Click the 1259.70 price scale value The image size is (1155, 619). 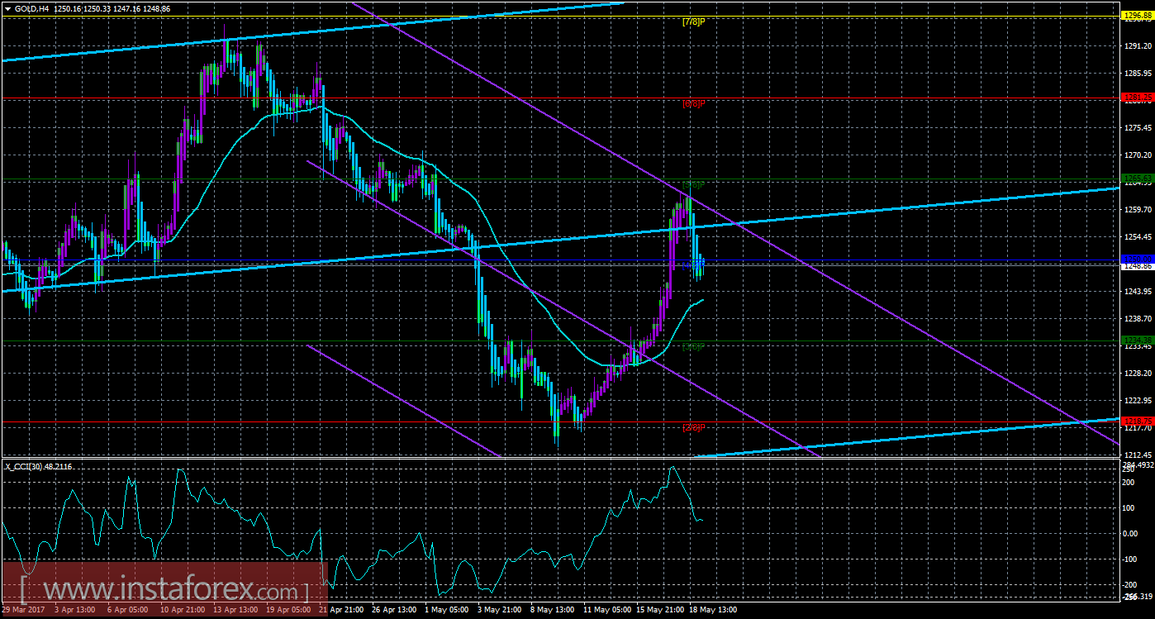[1138, 210]
